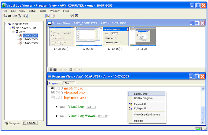The image size is (208, 135).
Task: Click the hammer options icon in the toolbar
Action: (x=76, y=16)
